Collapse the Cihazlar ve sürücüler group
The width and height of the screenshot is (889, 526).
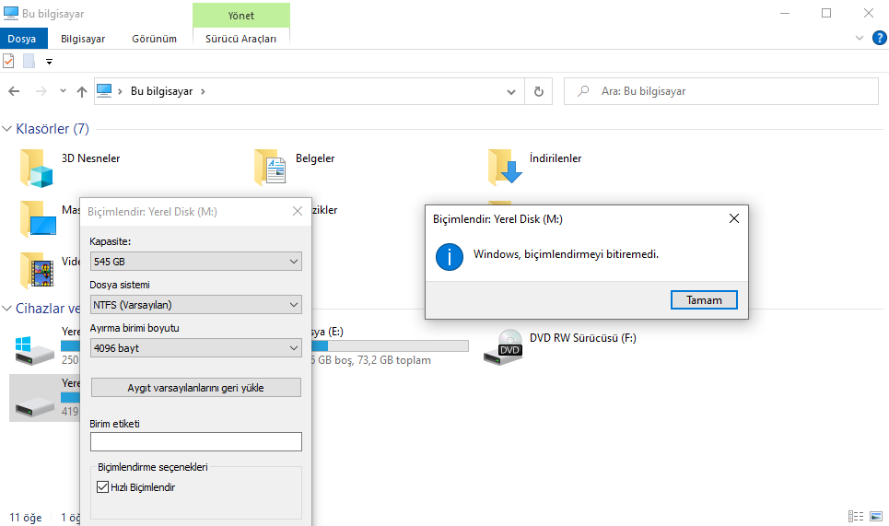click(6, 309)
